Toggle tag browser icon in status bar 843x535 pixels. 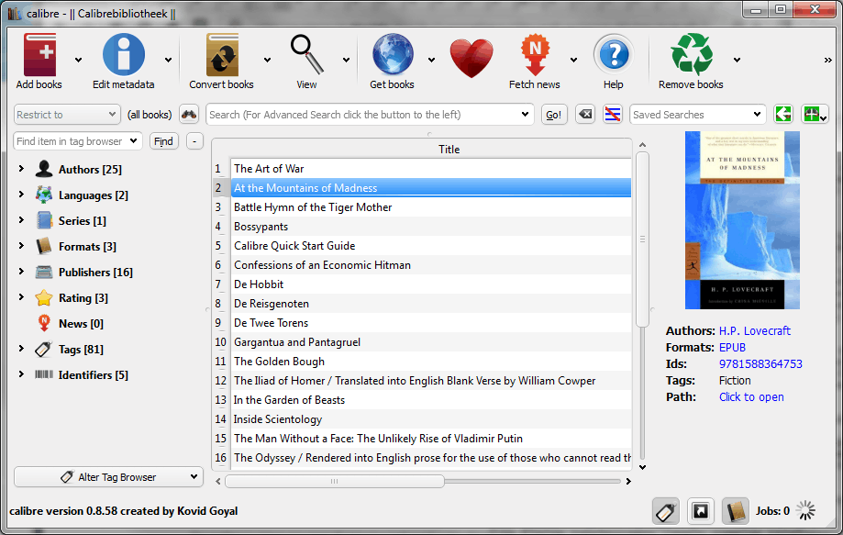point(666,511)
